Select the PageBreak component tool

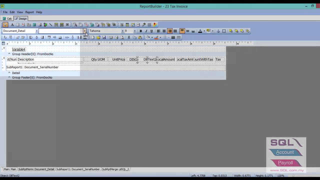[x=138, y=25]
